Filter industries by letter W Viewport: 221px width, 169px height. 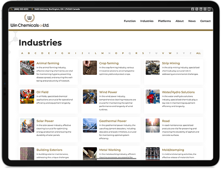170,53
